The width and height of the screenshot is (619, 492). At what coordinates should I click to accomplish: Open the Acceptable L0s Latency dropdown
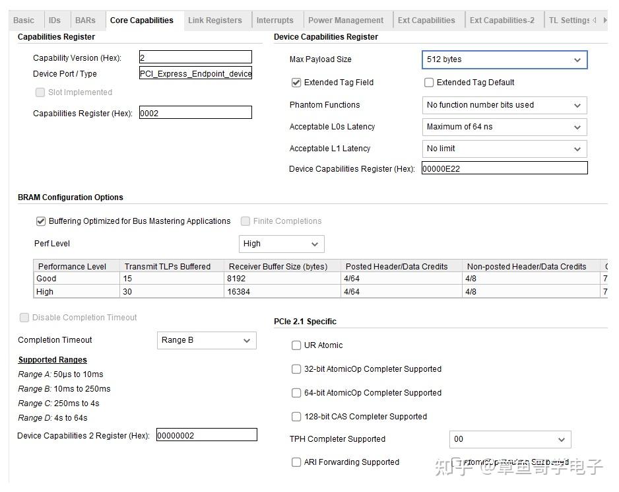505,127
